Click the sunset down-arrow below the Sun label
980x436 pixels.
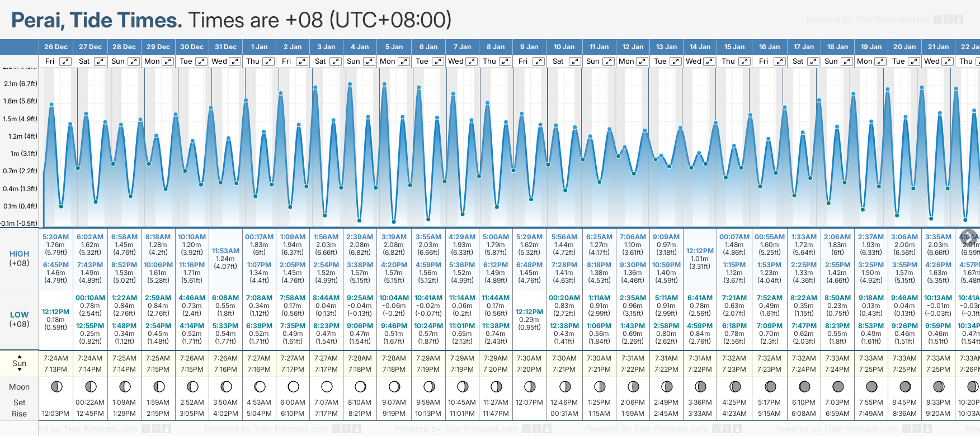click(20, 369)
